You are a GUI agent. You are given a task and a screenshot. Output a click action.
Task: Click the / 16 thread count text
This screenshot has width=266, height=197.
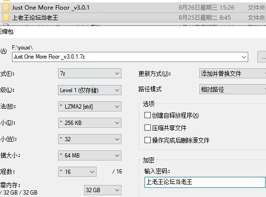pyautogui.click(x=117, y=172)
